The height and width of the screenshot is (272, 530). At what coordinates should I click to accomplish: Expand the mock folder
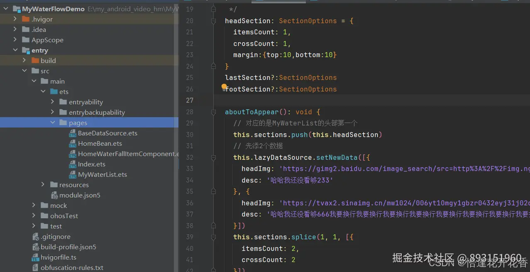pos(34,205)
